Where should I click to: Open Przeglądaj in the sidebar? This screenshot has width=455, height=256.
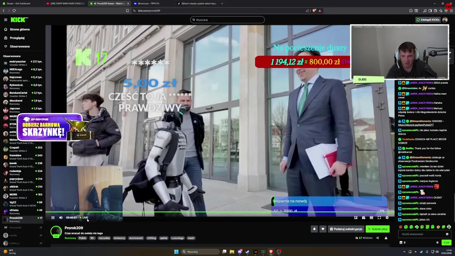(17, 38)
